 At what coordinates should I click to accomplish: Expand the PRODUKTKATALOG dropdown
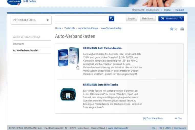31,20
